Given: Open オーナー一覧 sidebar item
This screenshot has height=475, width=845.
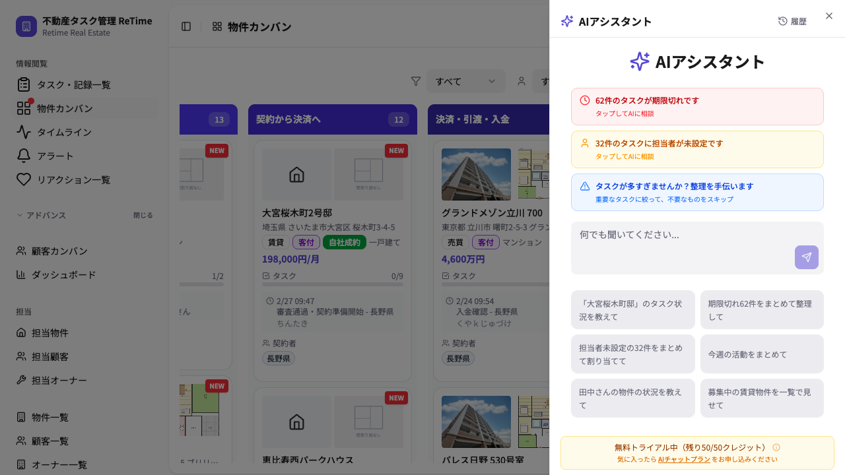Looking at the screenshot, I should click(x=84, y=464).
